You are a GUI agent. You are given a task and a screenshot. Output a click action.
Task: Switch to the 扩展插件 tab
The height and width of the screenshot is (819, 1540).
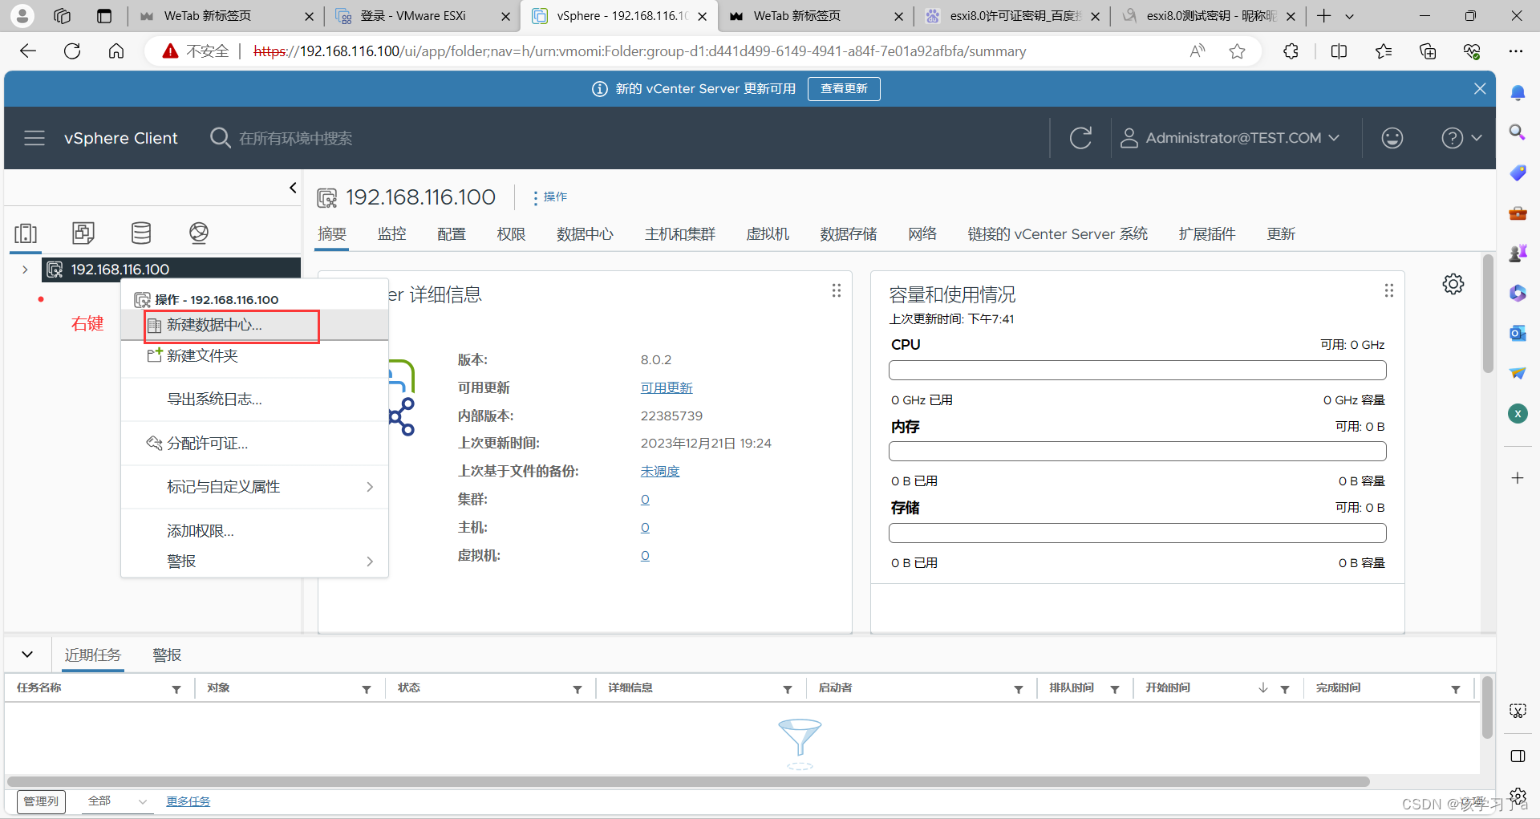tap(1207, 234)
